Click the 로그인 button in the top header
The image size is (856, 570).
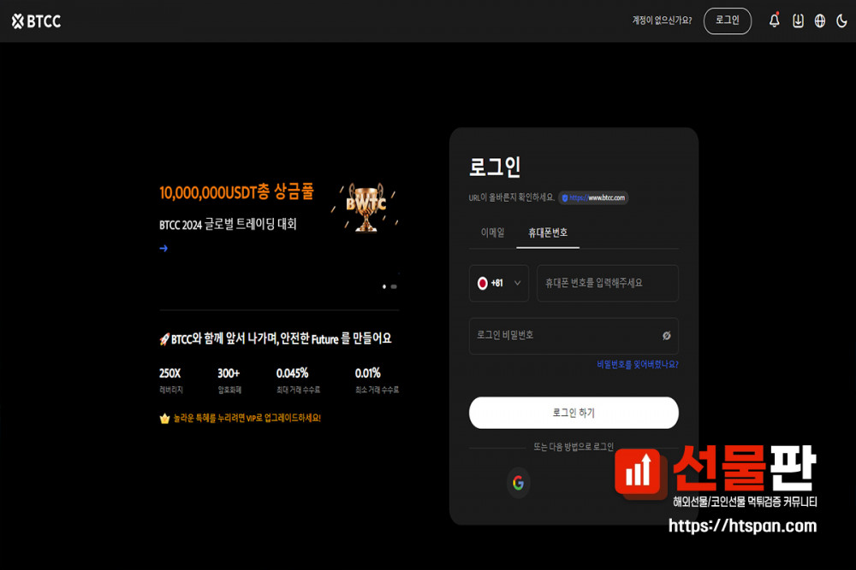[727, 21]
